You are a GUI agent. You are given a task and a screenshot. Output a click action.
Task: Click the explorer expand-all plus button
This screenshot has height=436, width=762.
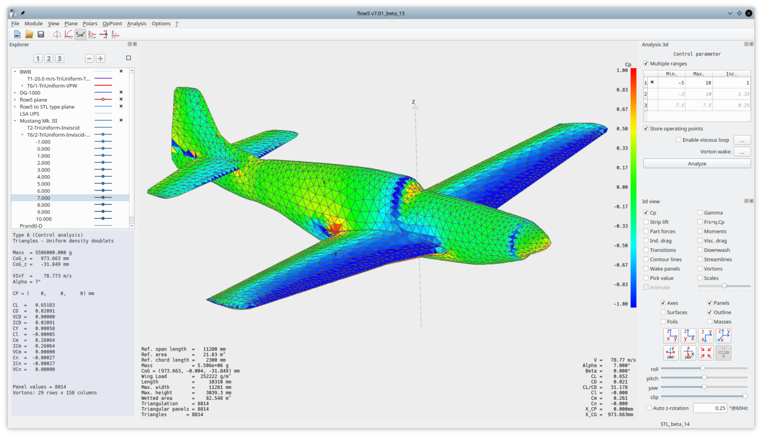tap(100, 59)
